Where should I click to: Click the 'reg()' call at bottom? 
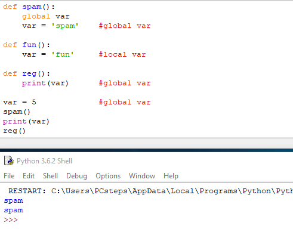[x=14, y=131]
